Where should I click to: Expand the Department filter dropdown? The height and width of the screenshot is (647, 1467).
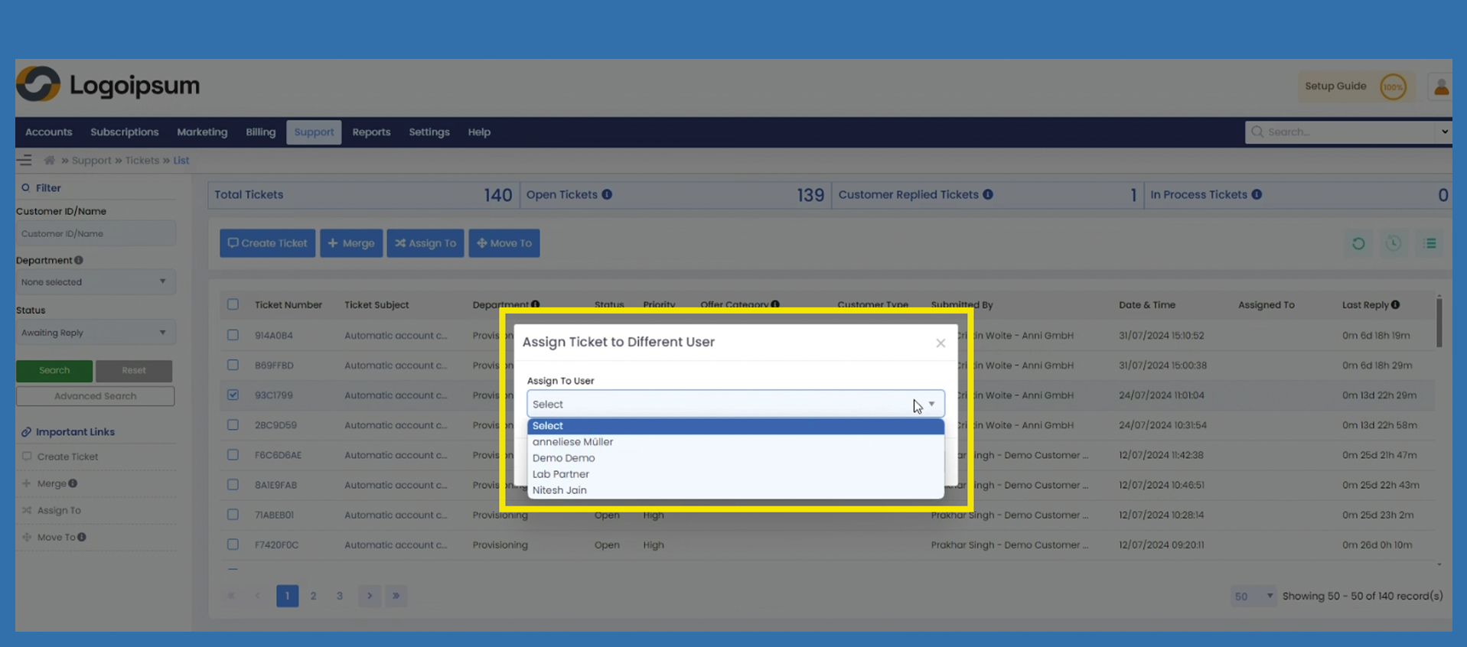[x=95, y=282]
